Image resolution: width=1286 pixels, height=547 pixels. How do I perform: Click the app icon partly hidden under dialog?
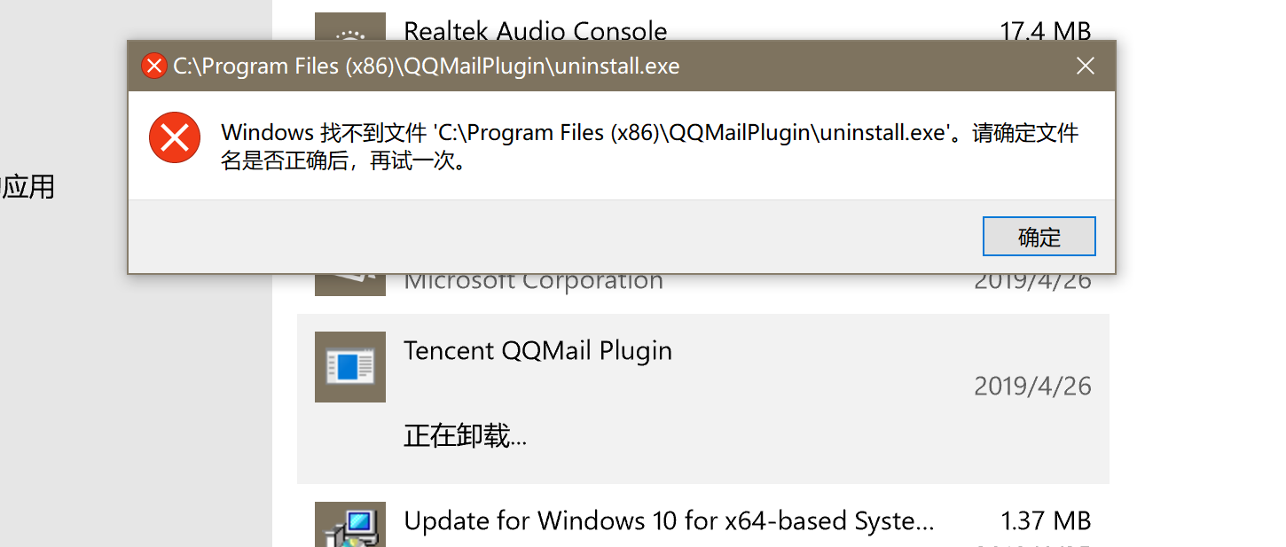coord(350,285)
